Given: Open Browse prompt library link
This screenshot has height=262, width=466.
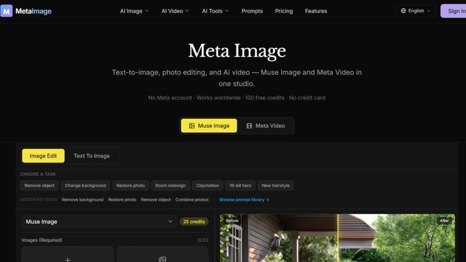Looking at the screenshot, I should (244, 200).
